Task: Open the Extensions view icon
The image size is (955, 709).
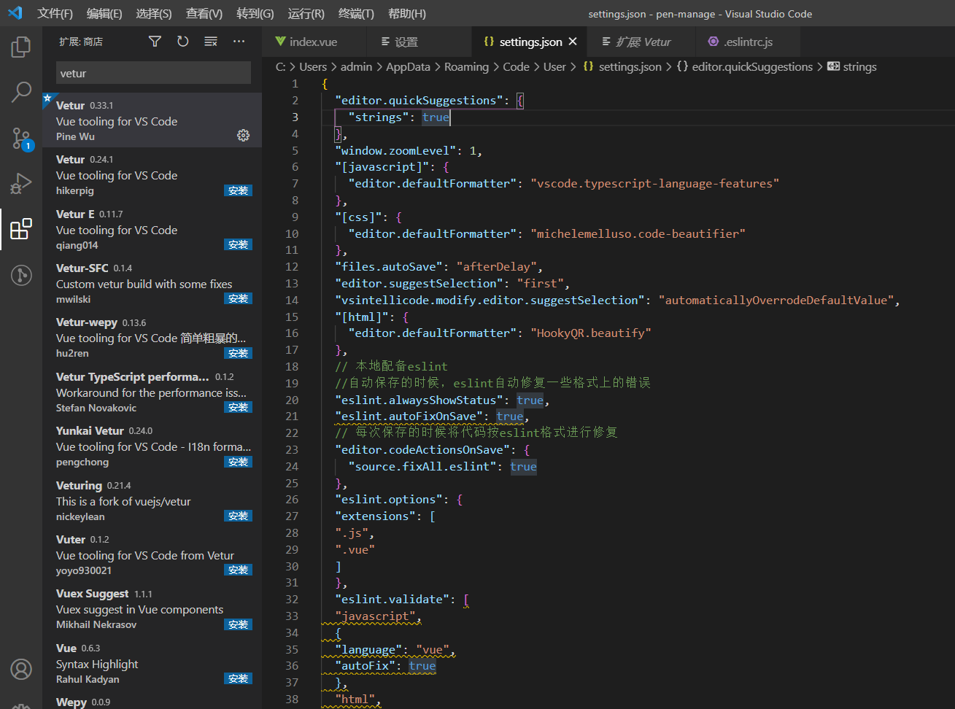Action: click(x=21, y=229)
